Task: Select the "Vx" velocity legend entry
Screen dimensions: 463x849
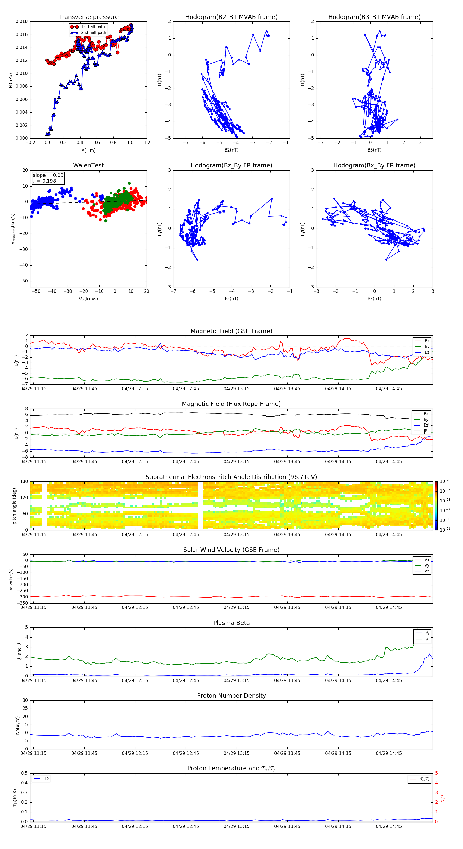Action: point(422,560)
